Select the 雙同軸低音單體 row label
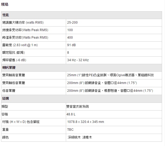Viewport: 165px width, 146px height. point(13,83)
